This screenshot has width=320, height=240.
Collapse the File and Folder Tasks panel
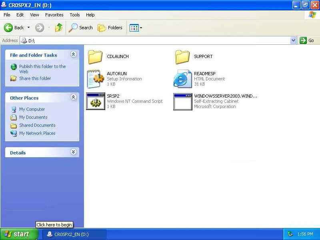pyautogui.click(x=74, y=54)
